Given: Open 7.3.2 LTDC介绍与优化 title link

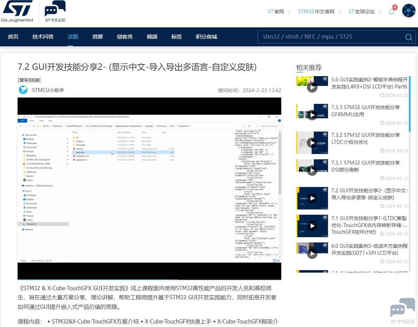Looking at the screenshot, I should tap(366, 138).
